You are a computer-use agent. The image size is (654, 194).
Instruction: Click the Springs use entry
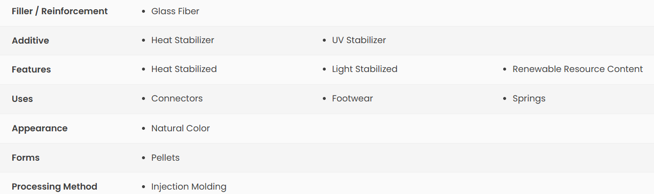(529, 98)
